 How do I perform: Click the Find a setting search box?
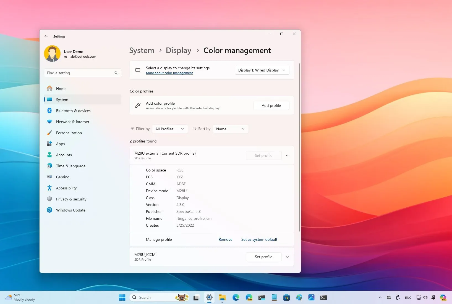point(82,73)
